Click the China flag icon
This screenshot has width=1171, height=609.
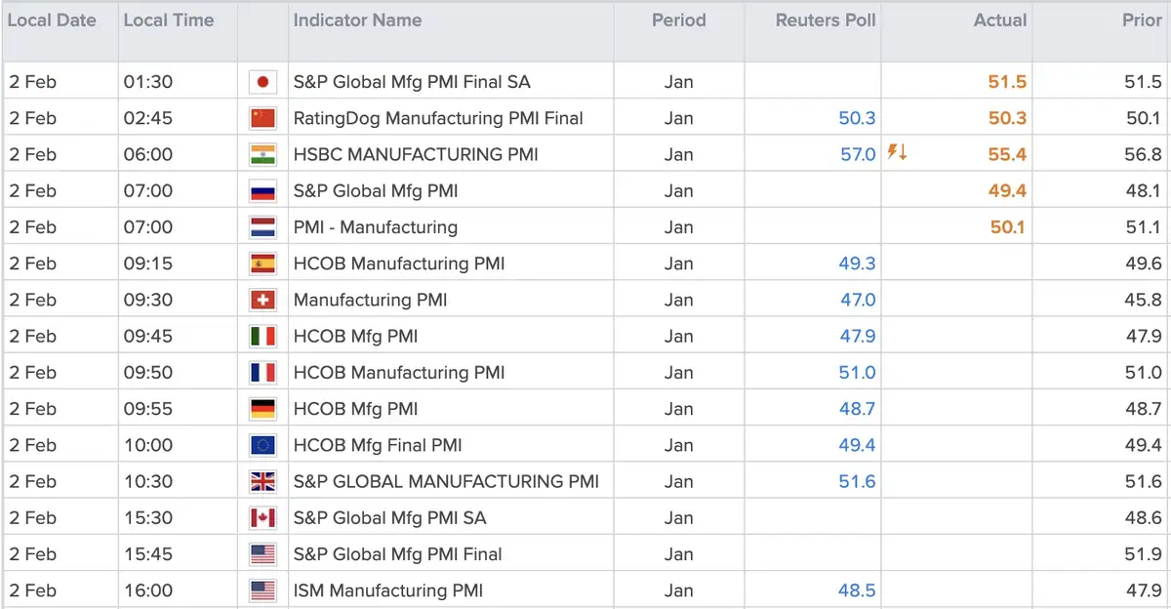(262, 118)
